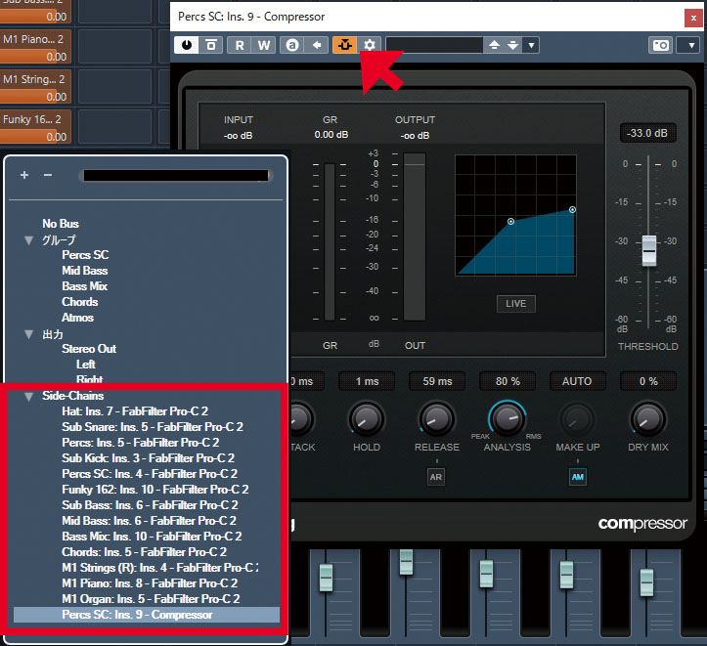707x646 pixels.
Task: Enable Read automation R button
Action: [240, 45]
